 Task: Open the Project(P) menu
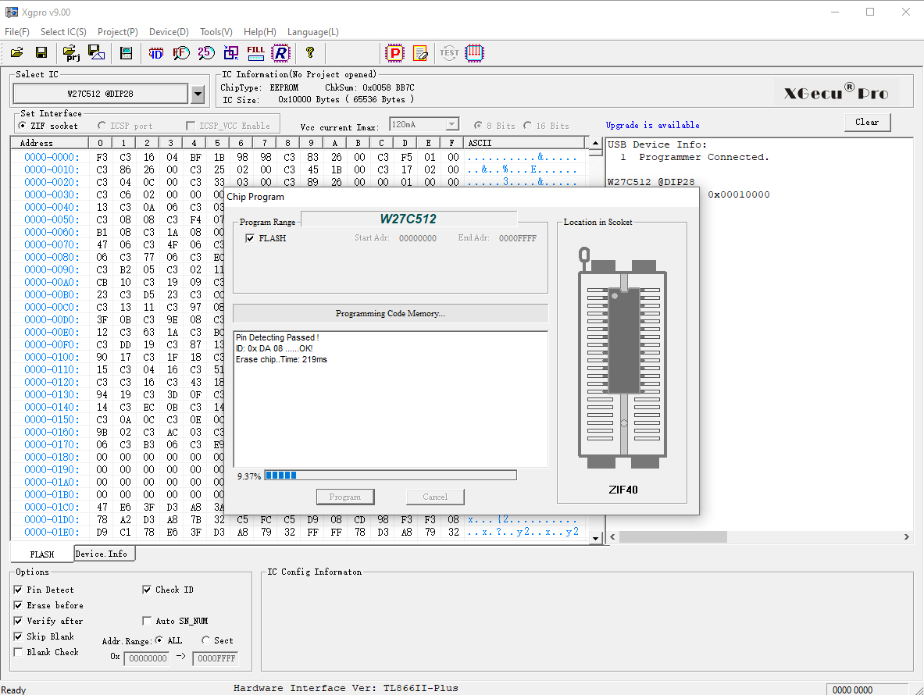tap(118, 32)
